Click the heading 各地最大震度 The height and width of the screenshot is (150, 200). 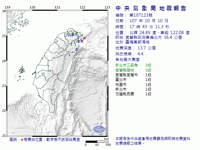click(127, 60)
